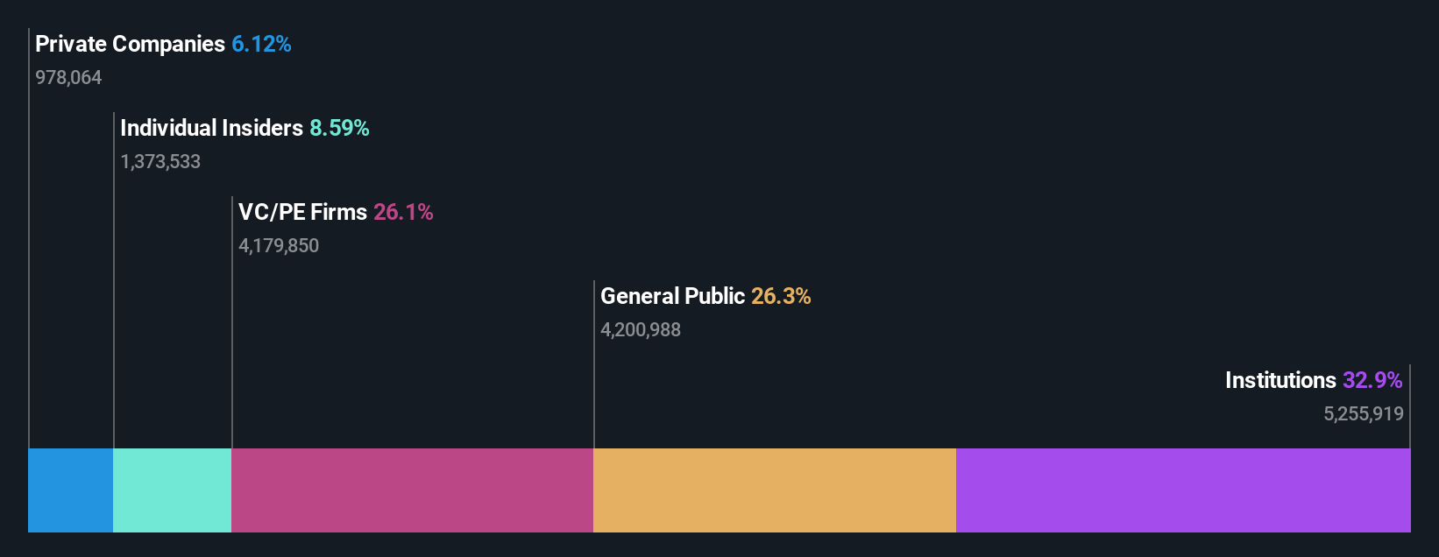Viewport: 1439px width, 557px height.
Task: Click the 26.3% percentage value
Action: click(781, 296)
